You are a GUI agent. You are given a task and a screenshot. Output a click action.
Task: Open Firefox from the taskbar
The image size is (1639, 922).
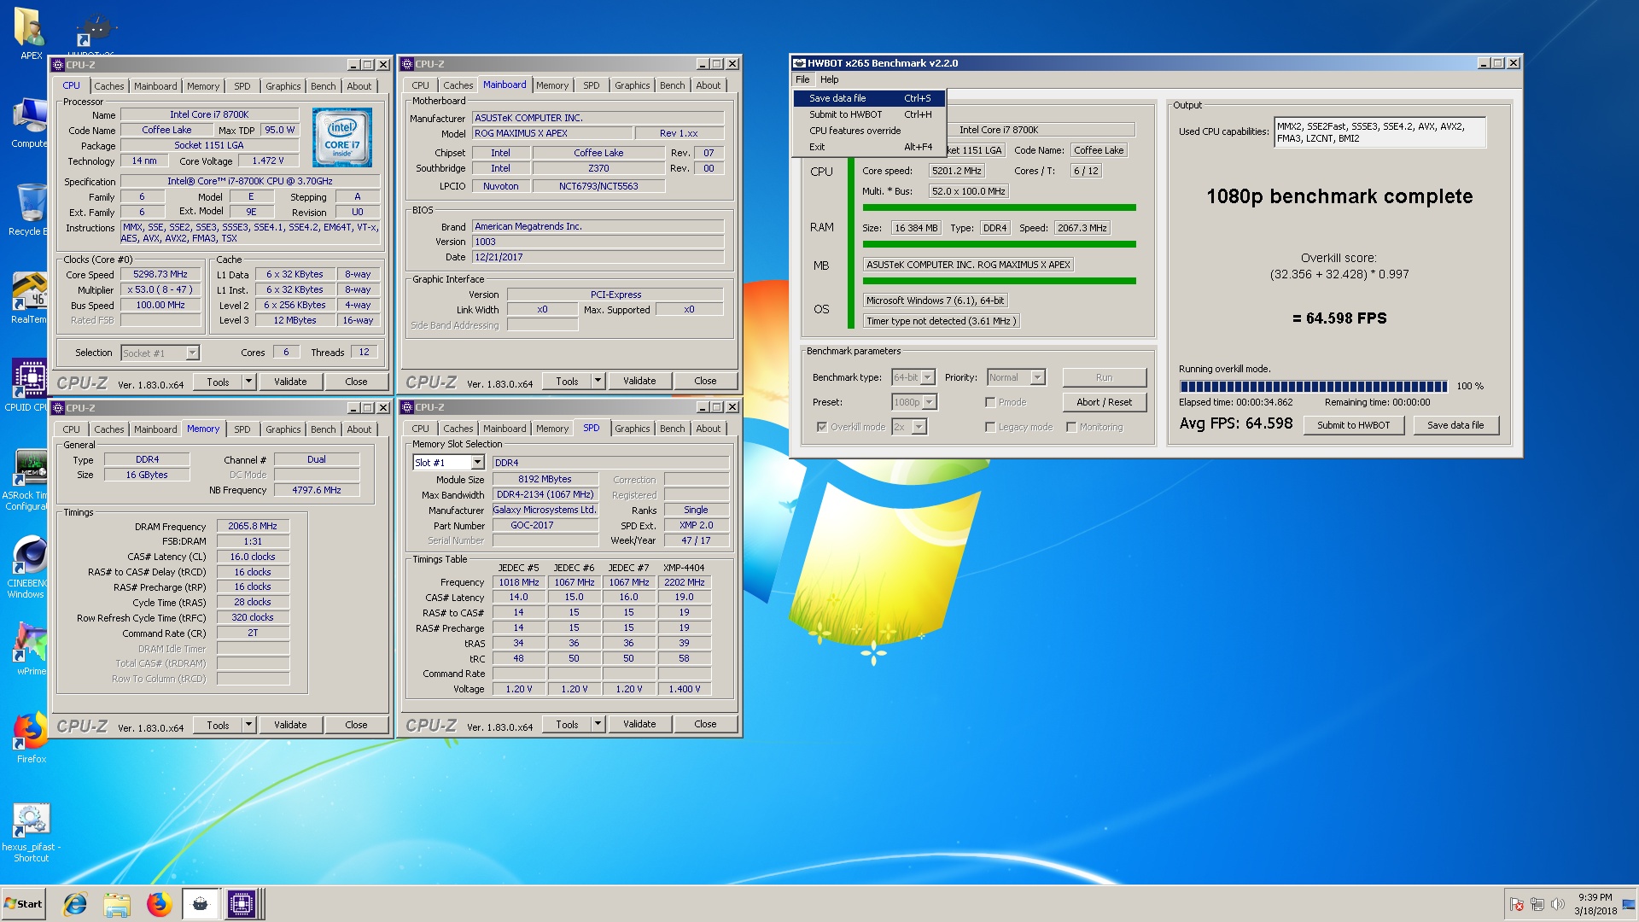[x=159, y=904]
